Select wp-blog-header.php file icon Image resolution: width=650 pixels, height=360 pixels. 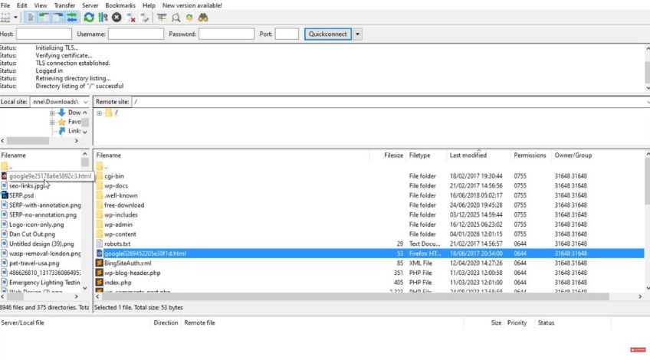point(100,273)
